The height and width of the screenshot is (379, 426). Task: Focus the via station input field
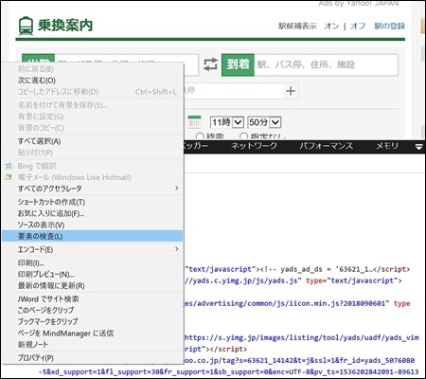pyautogui.click(x=234, y=91)
